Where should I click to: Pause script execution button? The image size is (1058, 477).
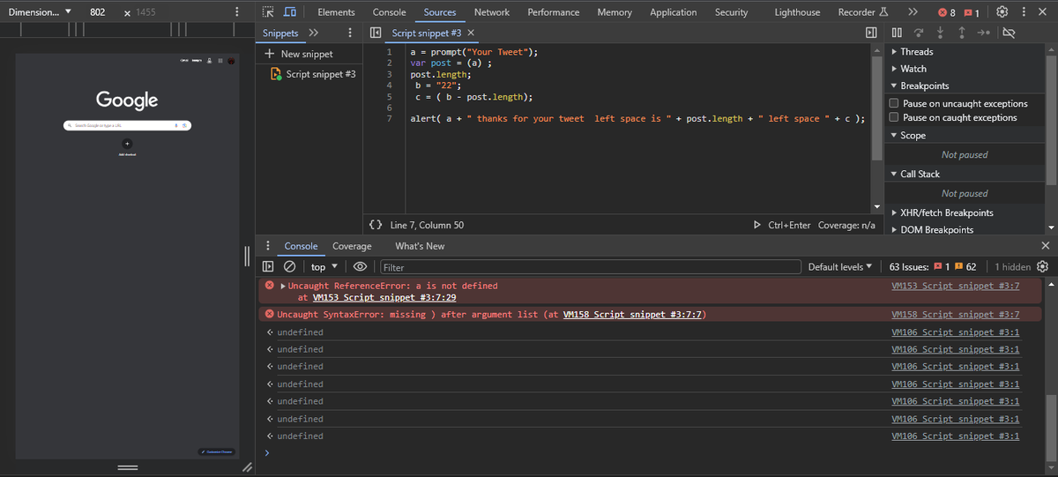pos(897,33)
